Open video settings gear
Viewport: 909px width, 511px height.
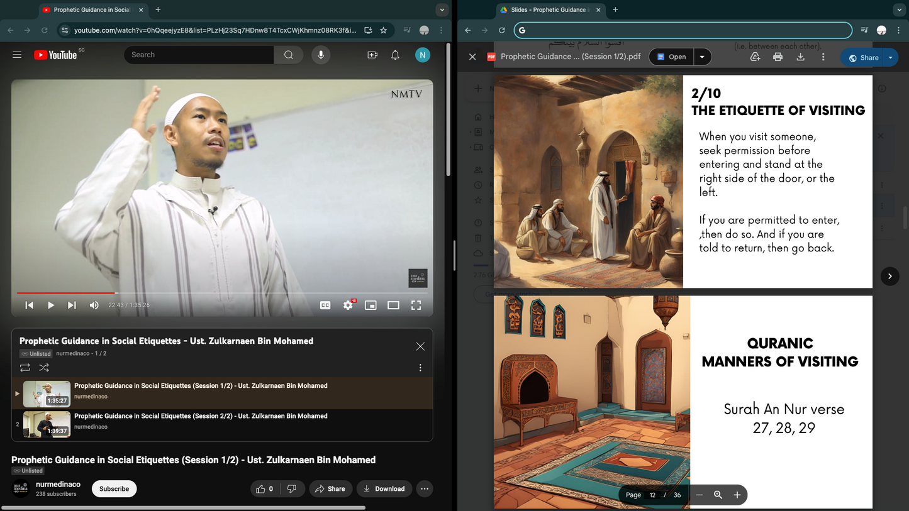[x=348, y=305]
